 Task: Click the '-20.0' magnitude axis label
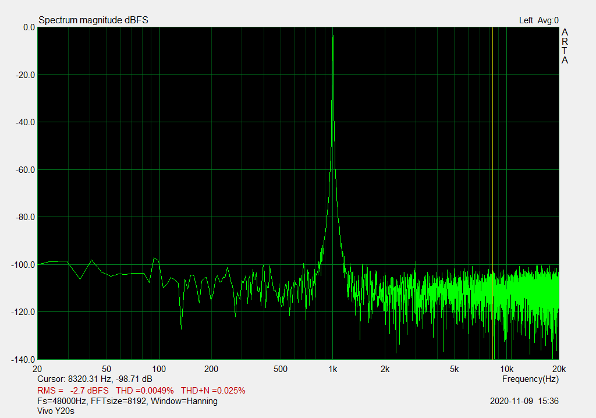click(25, 75)
